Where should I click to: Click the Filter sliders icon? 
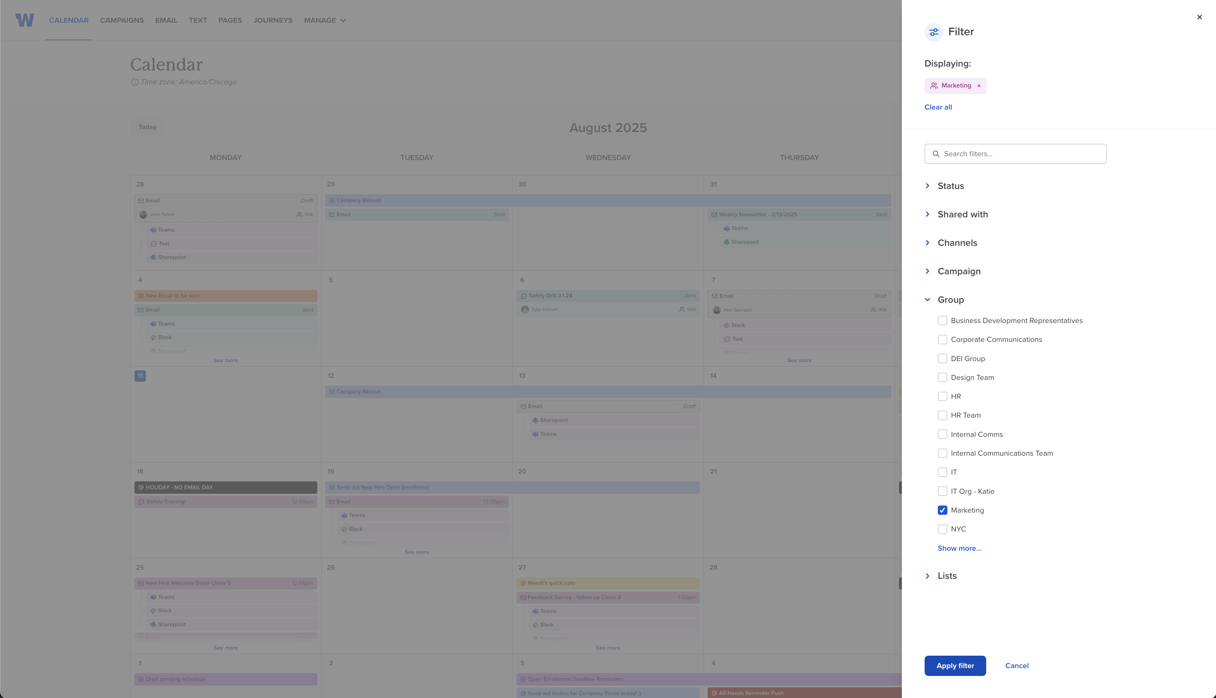click(934, 32)
